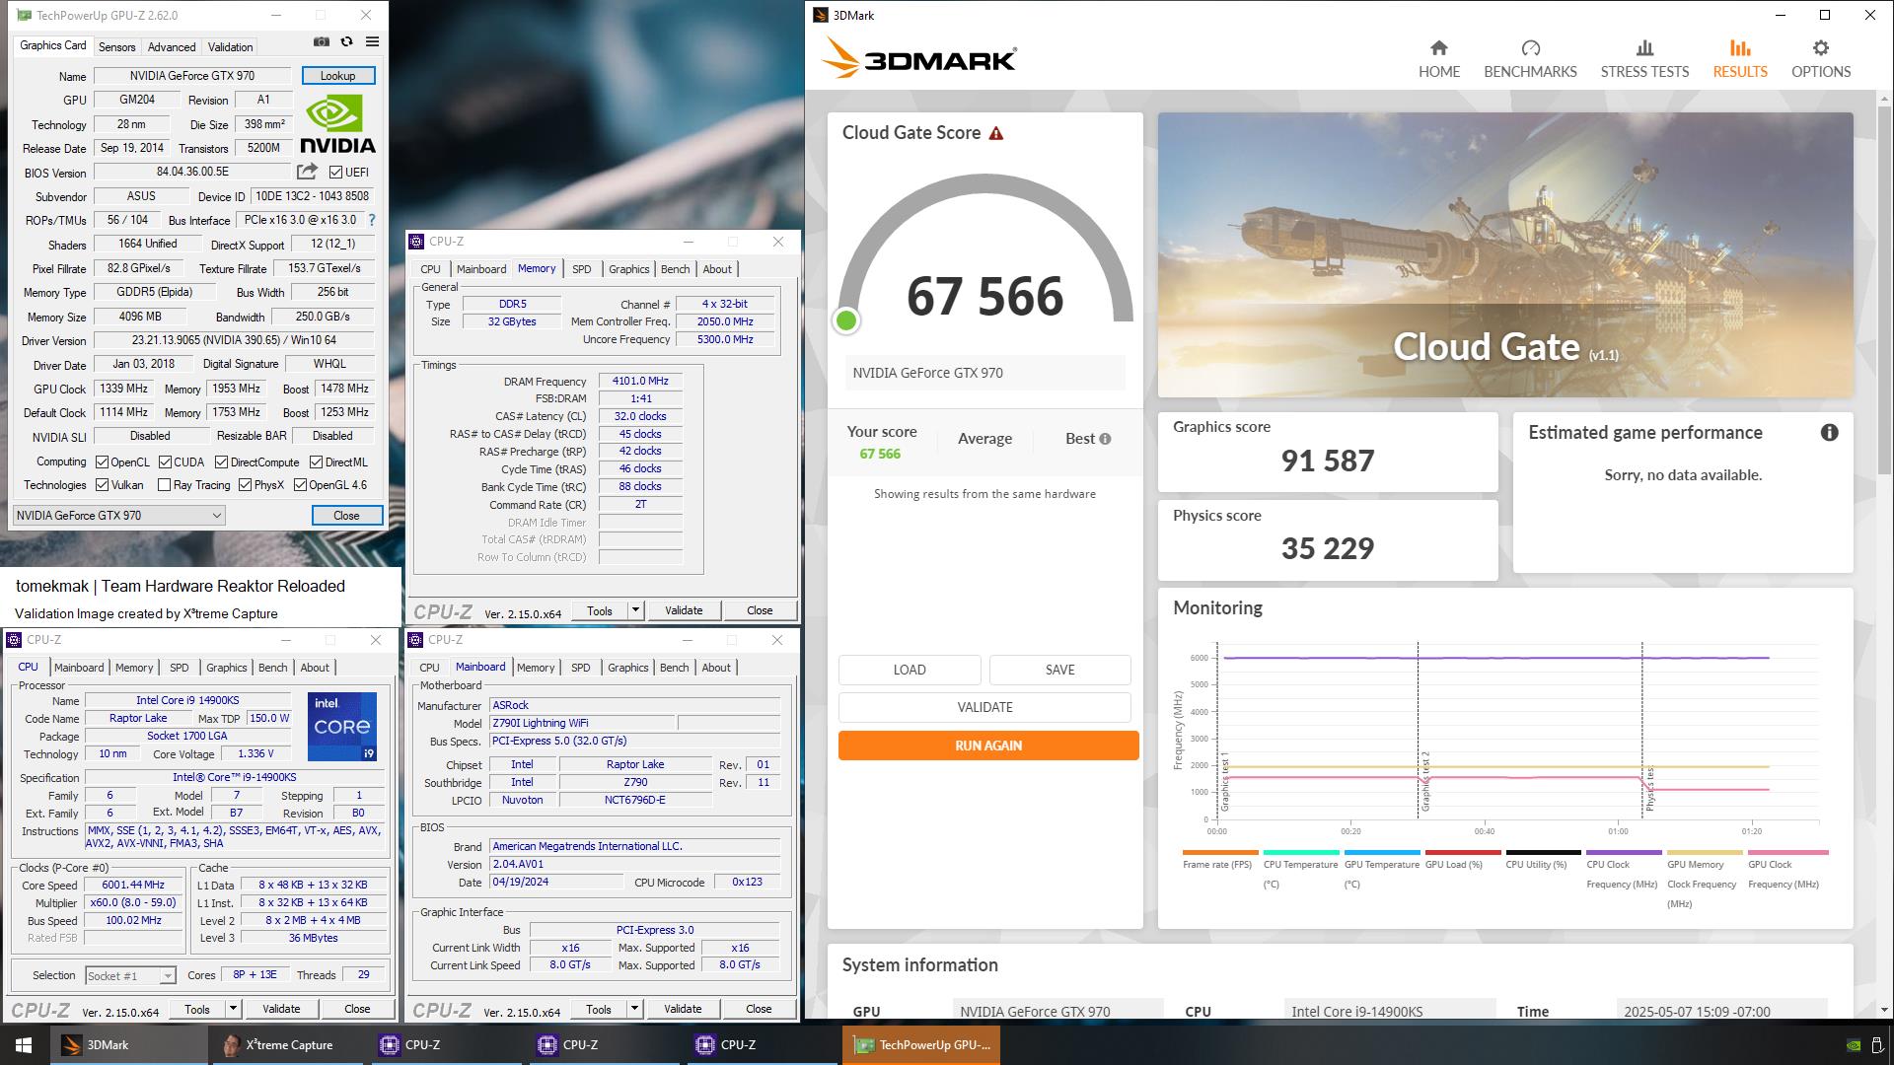Select Bench tab in CPU-Z CPU window
This screenshot has height=1065, width=1894.
coord(273,668)
